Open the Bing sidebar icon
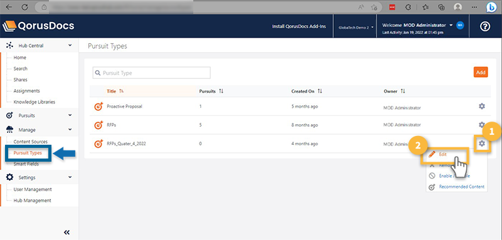Image resolution: width=502 pixels, height=240 pixels. click(x=491, y=7)
